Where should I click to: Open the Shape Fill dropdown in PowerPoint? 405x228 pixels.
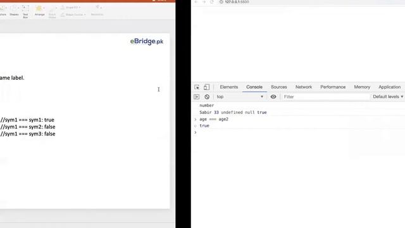[x=70, y=8]
